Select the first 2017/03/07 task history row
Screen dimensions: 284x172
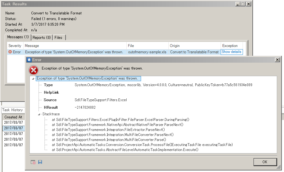point(13,122)
